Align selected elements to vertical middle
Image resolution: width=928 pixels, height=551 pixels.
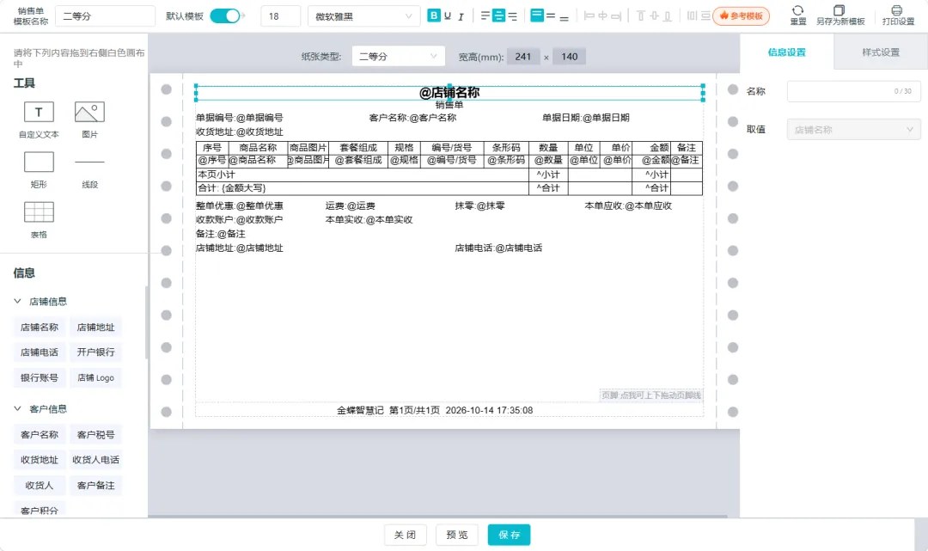coord(654,16)
